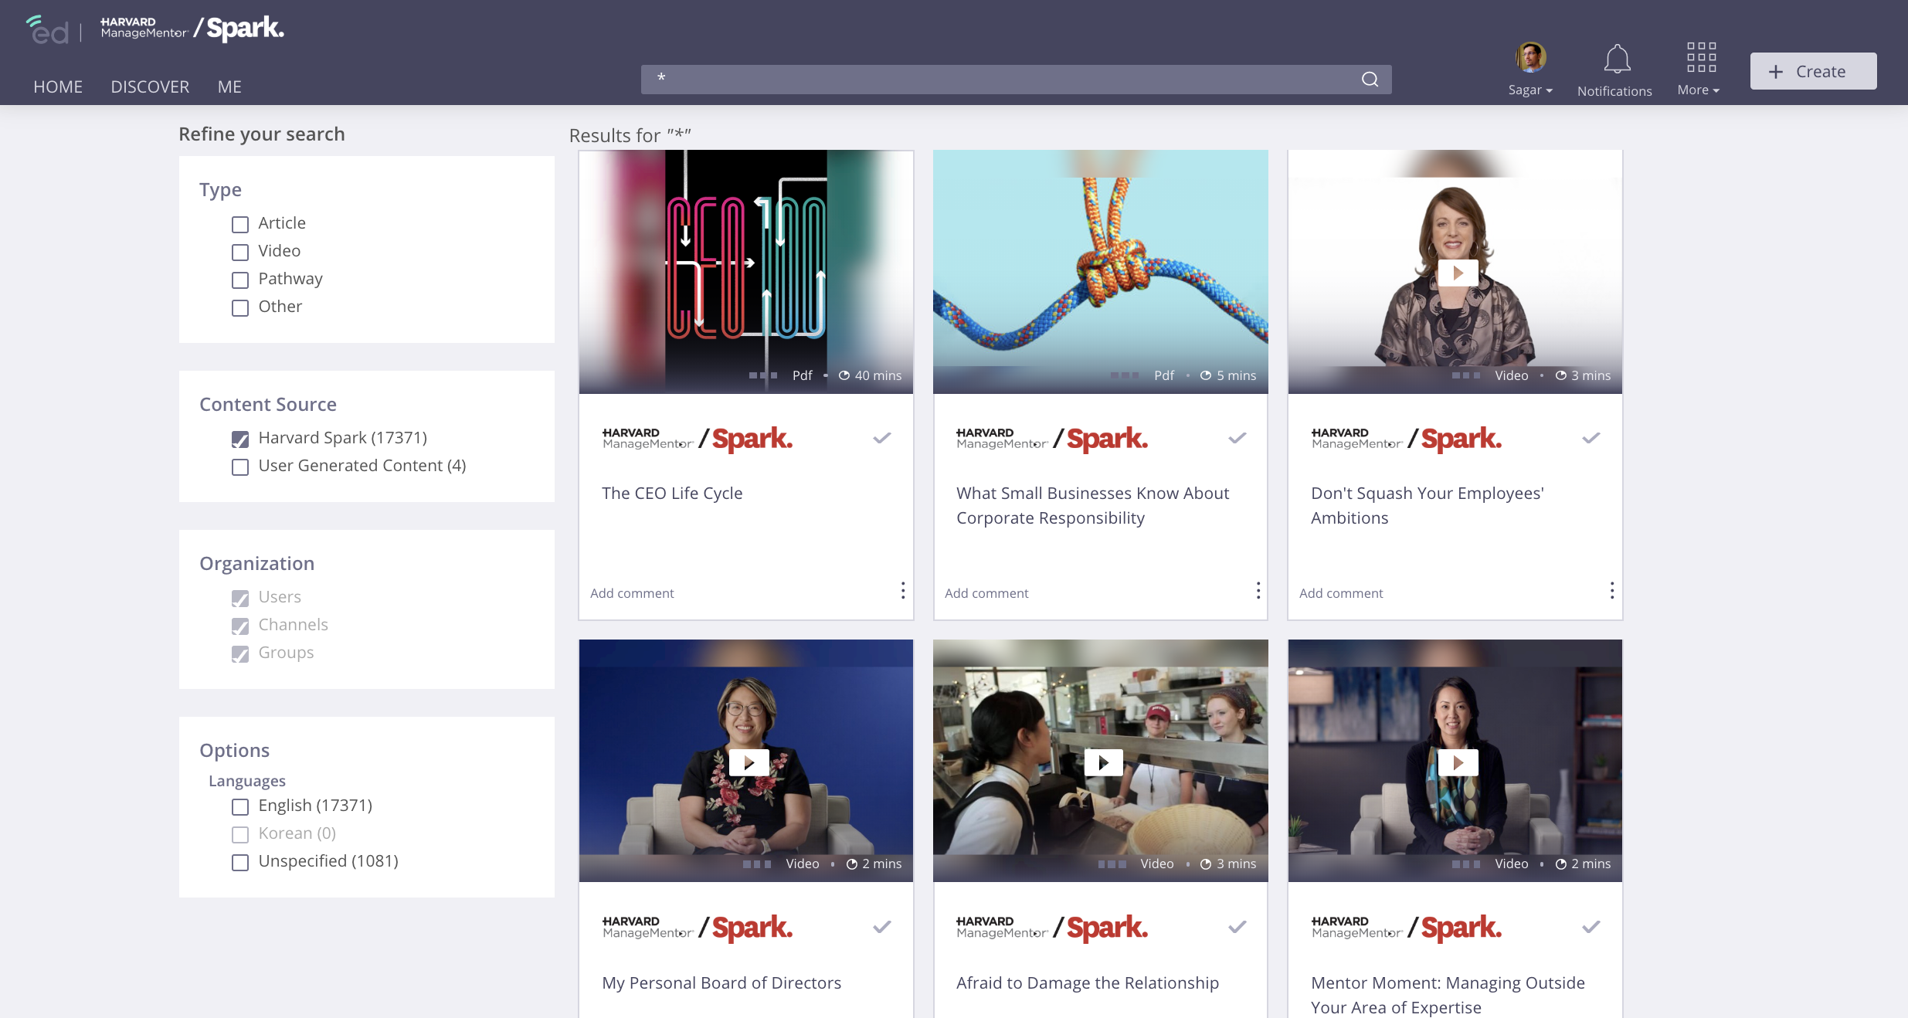Click Add comment under The CEO Life Cycle
This screenshot has width=1908, height=1018.
pyautogui.click(x=632, y=593)
